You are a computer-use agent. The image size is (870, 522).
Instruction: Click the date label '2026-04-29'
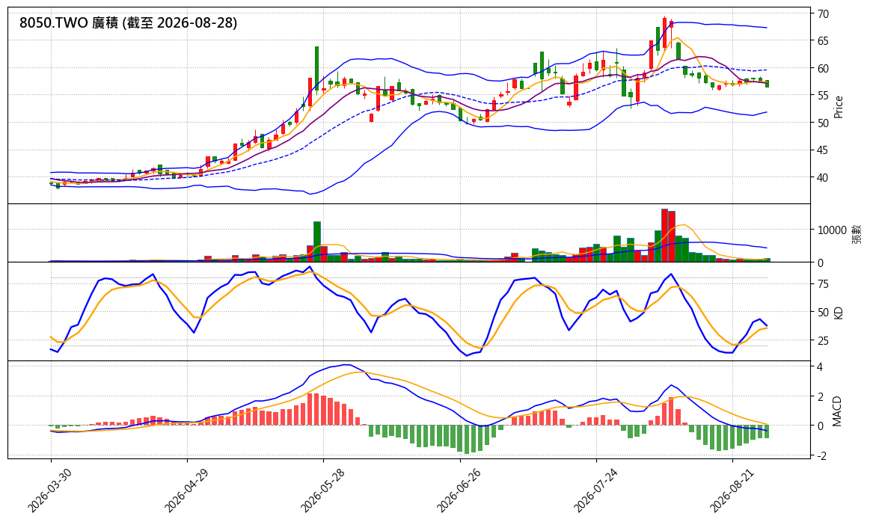tap(186, 489)
